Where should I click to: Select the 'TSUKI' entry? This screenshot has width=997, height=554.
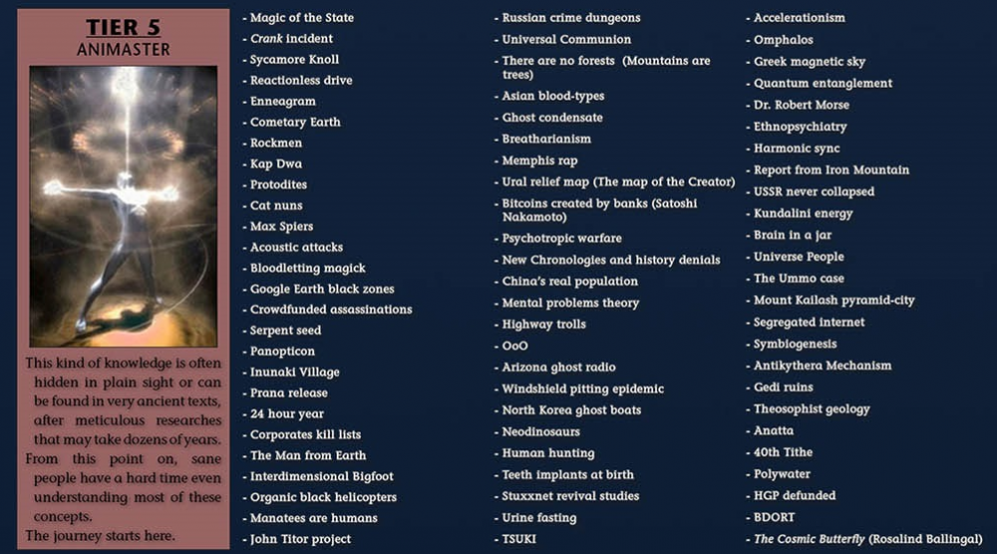[517, 539]
